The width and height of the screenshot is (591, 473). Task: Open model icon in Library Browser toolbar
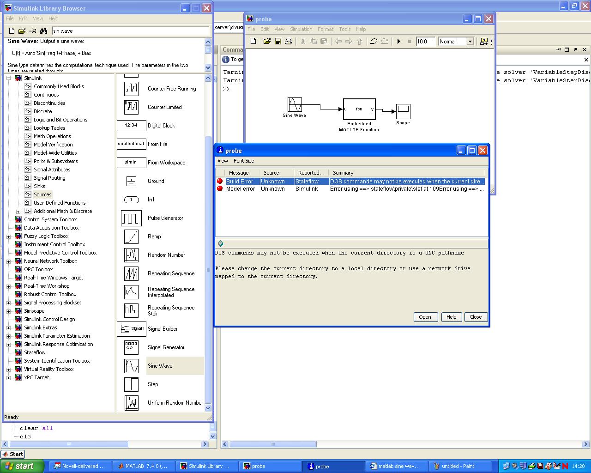[x=22, y=31]
